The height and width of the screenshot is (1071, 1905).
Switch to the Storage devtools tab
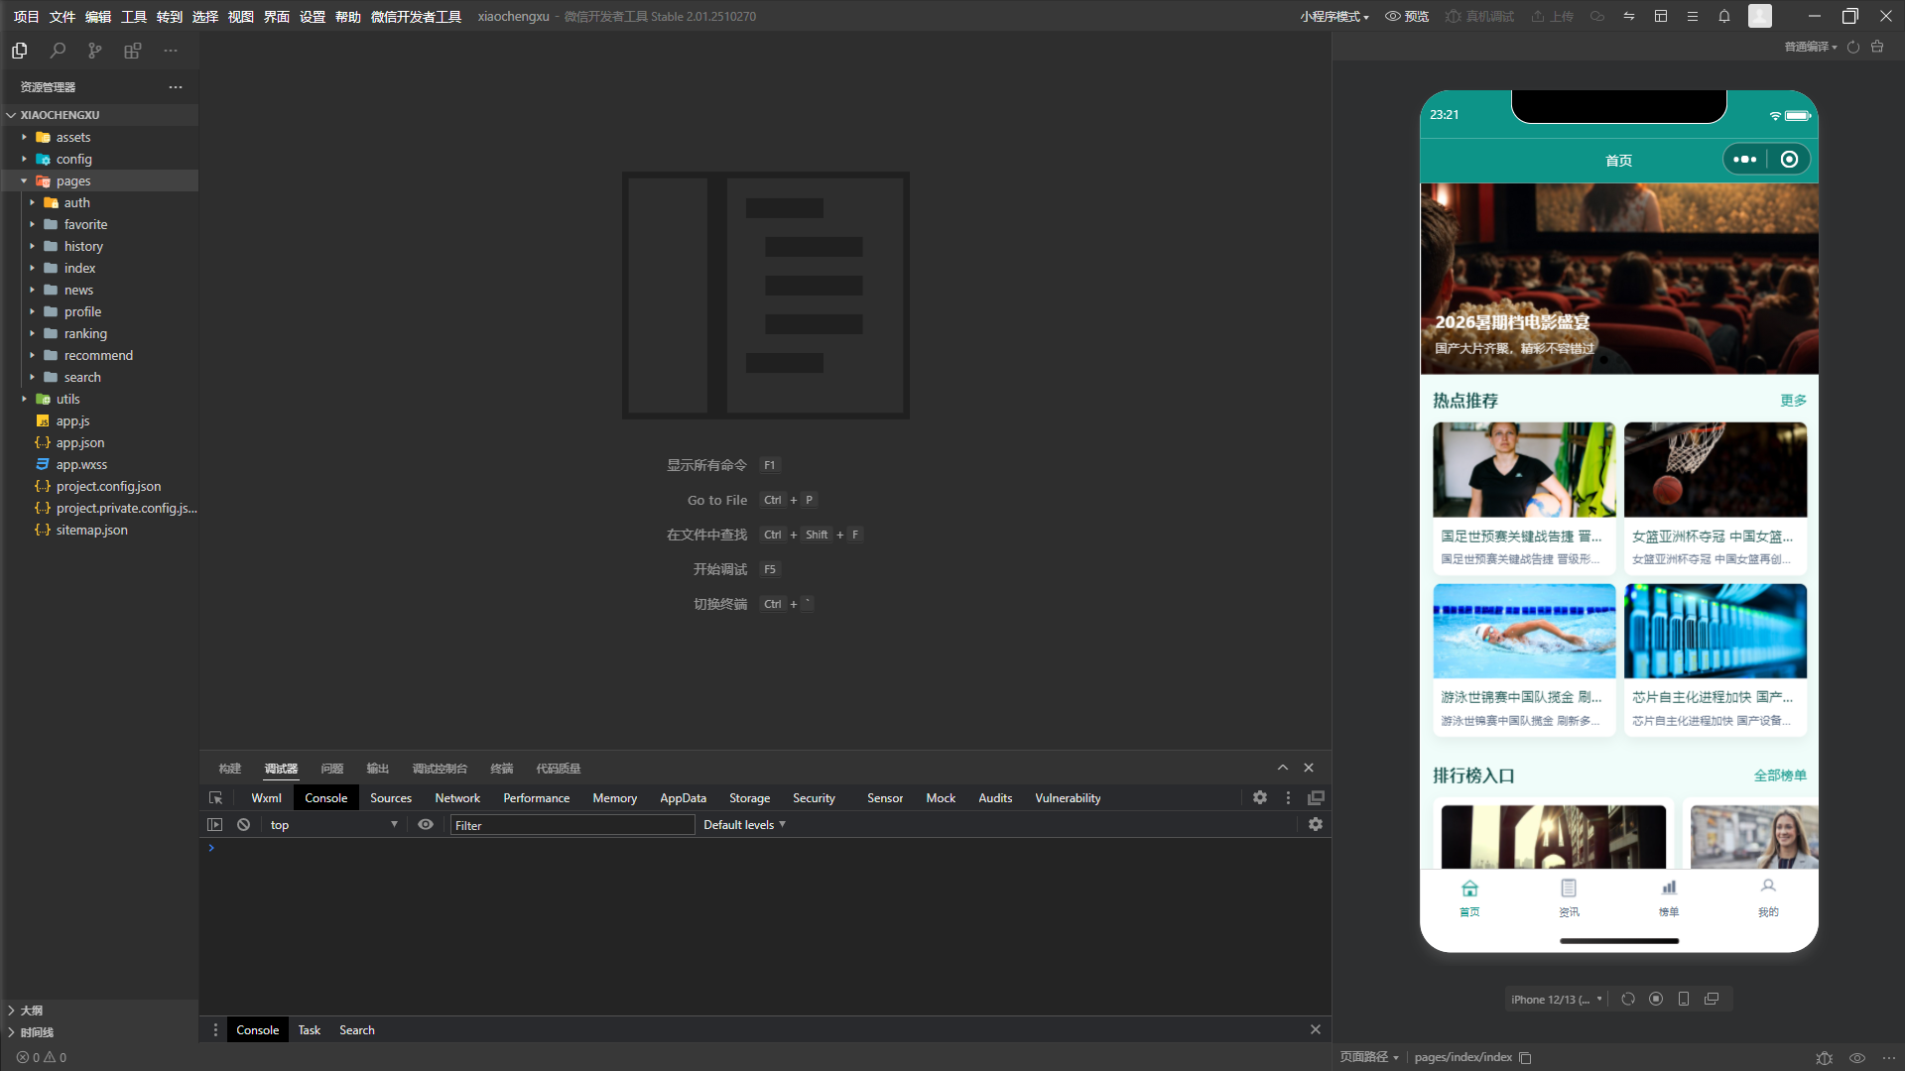point(749,798)
